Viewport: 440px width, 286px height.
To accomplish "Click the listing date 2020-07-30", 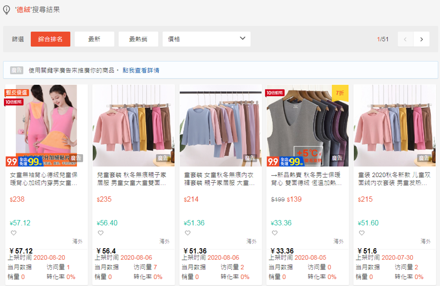I will [x=397, y=257].
